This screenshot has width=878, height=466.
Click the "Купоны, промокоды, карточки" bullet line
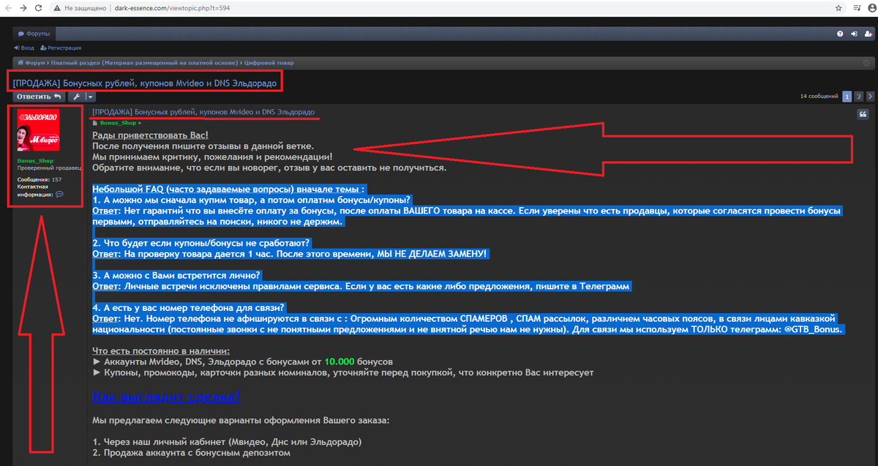click(x=342, y=372)
